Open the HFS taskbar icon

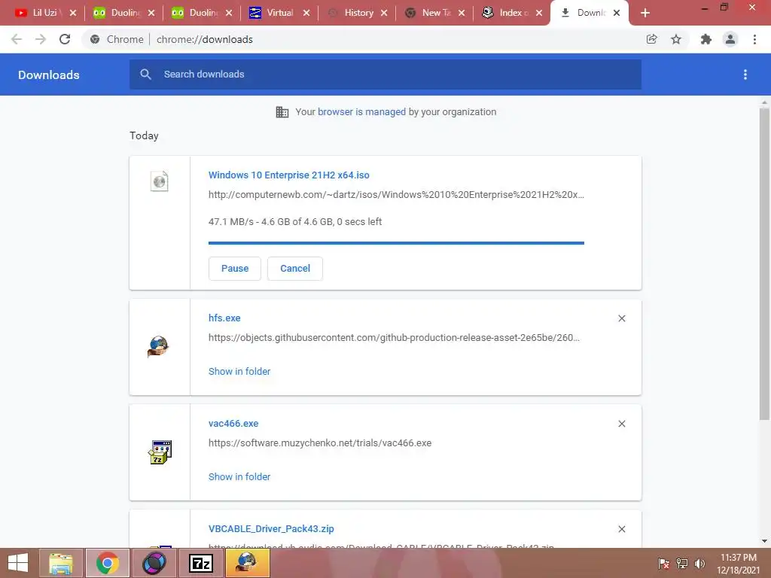(247, 563)
